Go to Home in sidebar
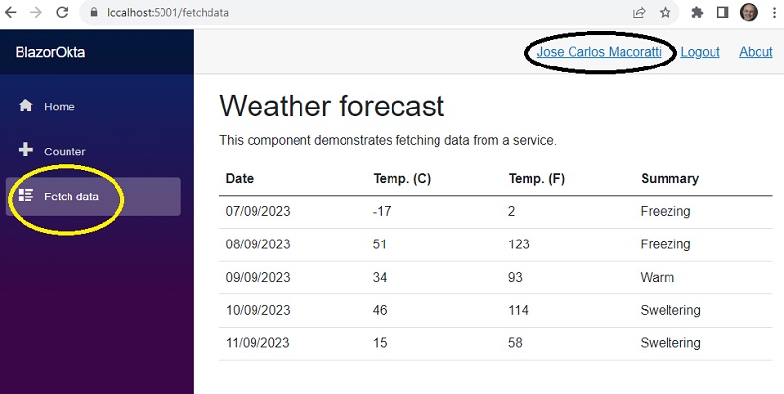 tap(93, 107)
